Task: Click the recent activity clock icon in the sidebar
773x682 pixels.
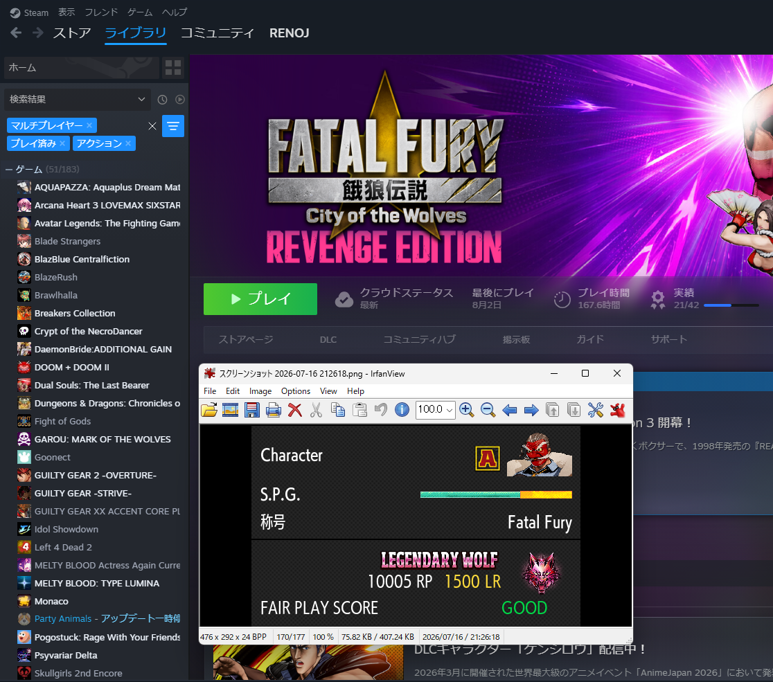Action: (x=162, y=100)
